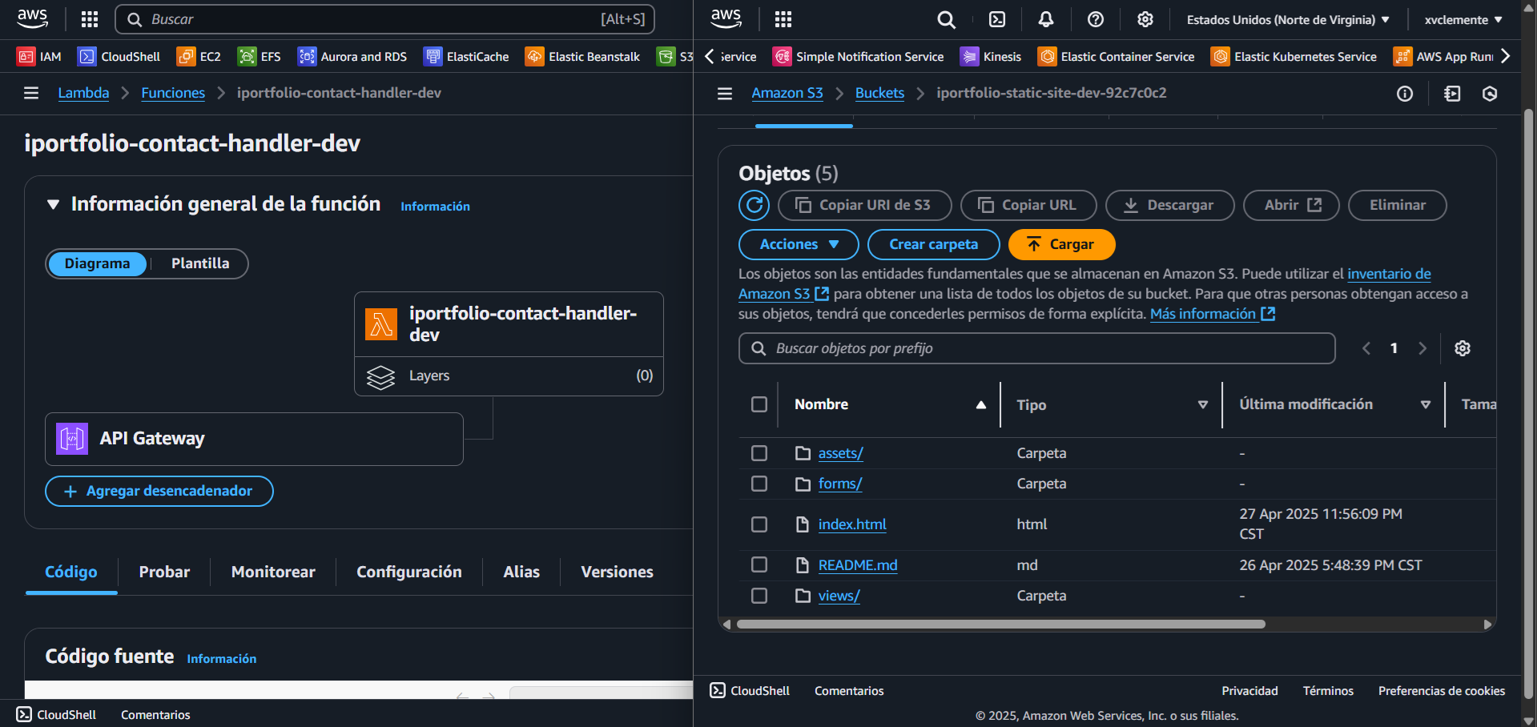
Task: Open the Elastic Kubernetes Service shortcut
Action: (x=1294, y=56)
